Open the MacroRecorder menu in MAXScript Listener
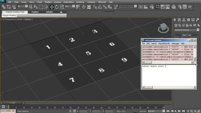 [x=164, y=44]
